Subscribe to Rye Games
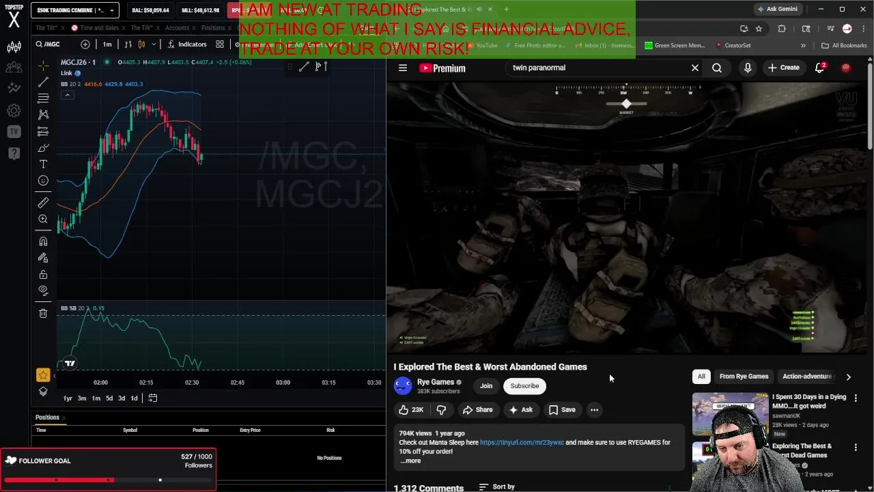The width and height of the screenshot is (874, 492). pos(524,386)
